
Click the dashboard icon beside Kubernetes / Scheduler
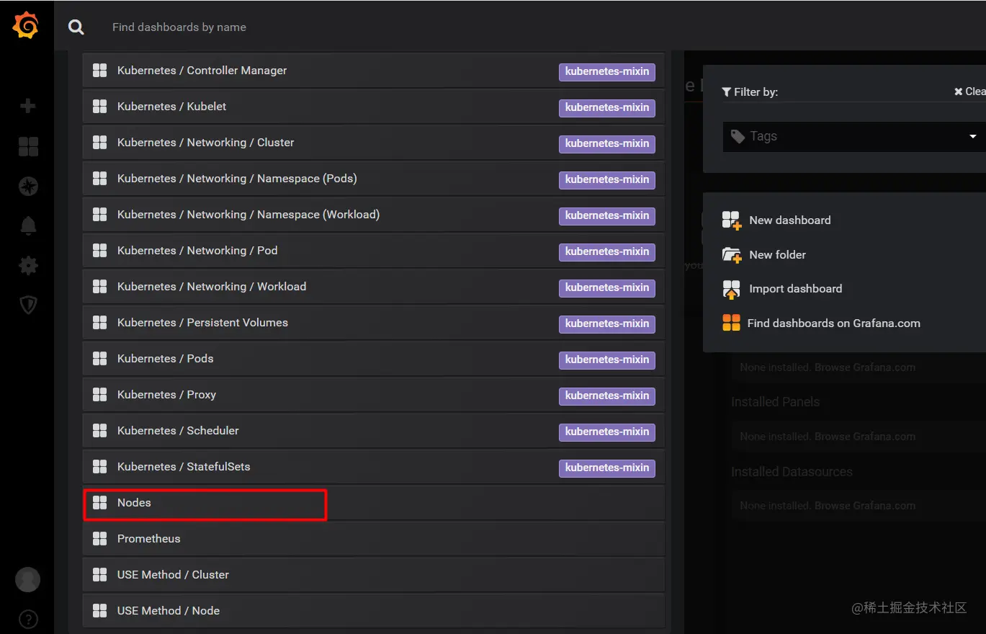(100, 431)
